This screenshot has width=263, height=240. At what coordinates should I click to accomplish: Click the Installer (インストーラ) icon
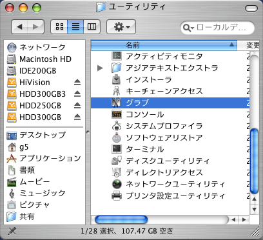117,79
